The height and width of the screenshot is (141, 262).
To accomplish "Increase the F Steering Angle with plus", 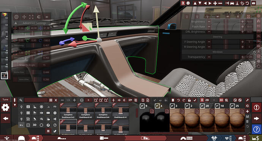I will tap(243, 42).
